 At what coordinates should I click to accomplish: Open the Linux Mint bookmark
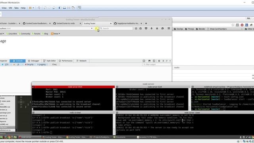pos(12,33)
